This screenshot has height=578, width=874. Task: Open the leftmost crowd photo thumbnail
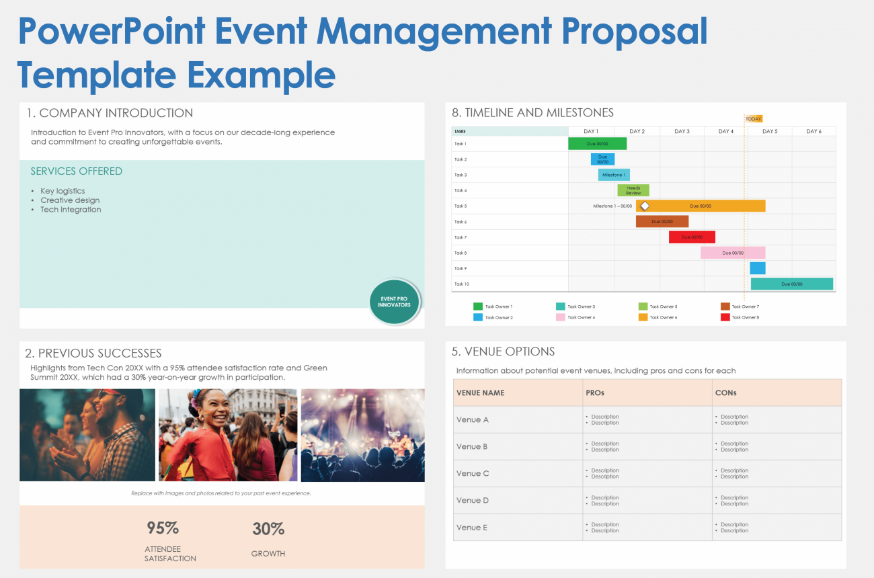click(x=87, y=434)
